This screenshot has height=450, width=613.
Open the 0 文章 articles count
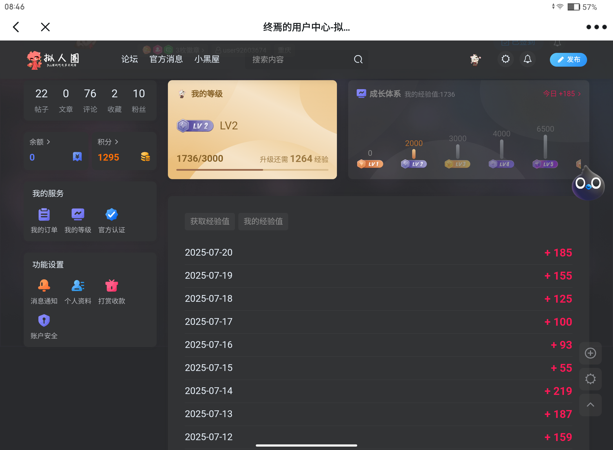coord(66,100)
